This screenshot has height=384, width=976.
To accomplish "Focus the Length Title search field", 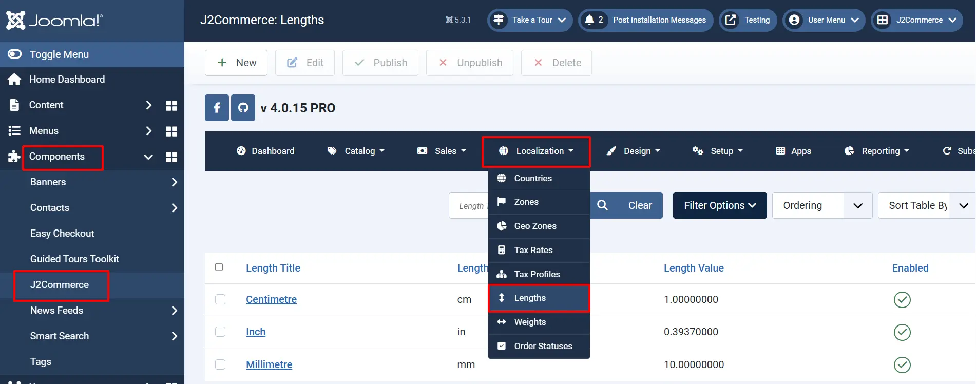I will 468,205.
